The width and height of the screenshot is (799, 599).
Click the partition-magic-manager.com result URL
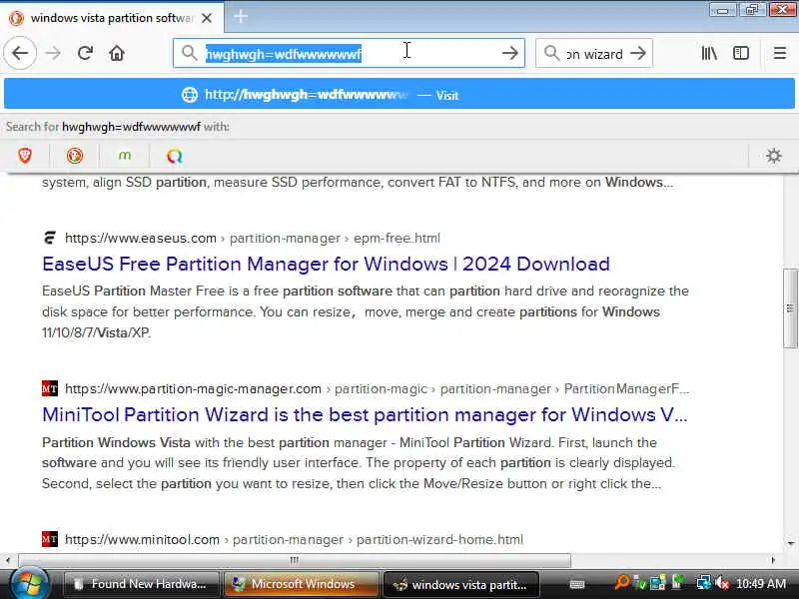click(377, 388)
